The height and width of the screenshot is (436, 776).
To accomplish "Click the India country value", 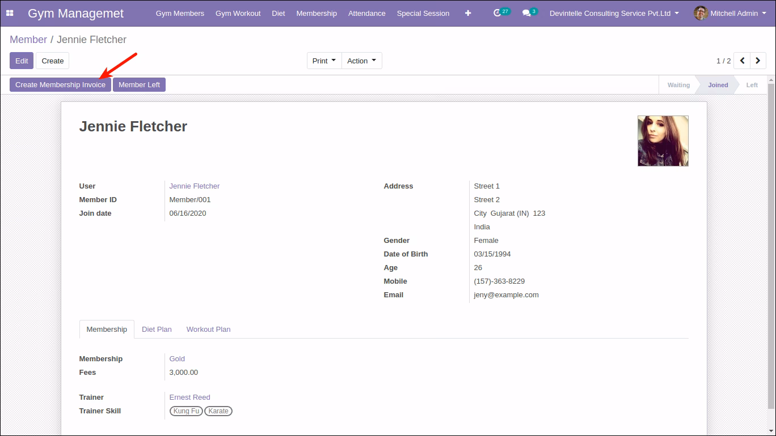I will coord(482,226).
